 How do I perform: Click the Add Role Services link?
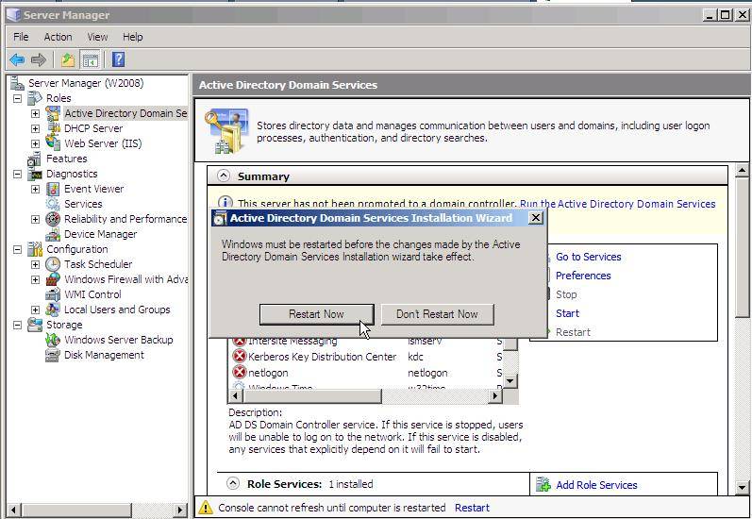point(596,485)
